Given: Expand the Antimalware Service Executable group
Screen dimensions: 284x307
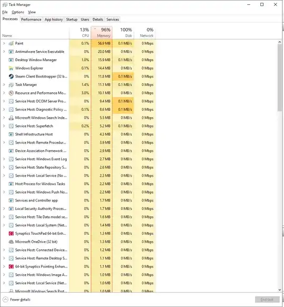Looking at the screenshot, I should click(4, 52).
